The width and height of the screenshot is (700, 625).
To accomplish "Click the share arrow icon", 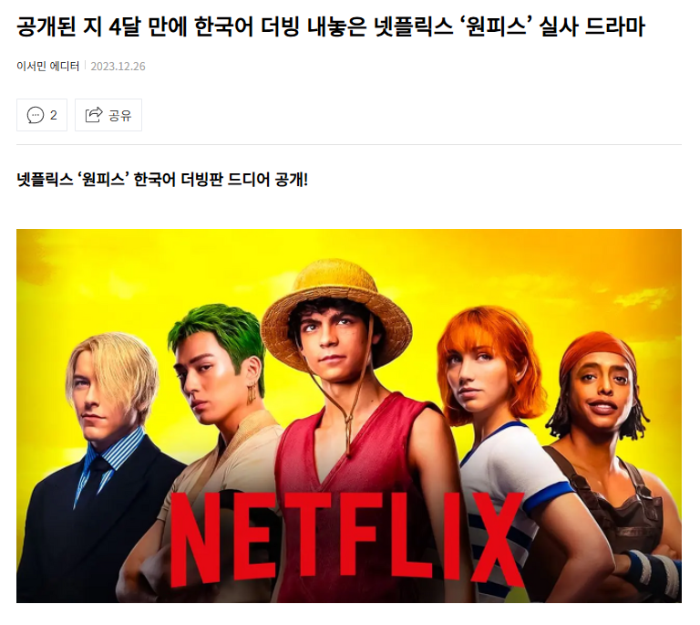I will point(94,115).
